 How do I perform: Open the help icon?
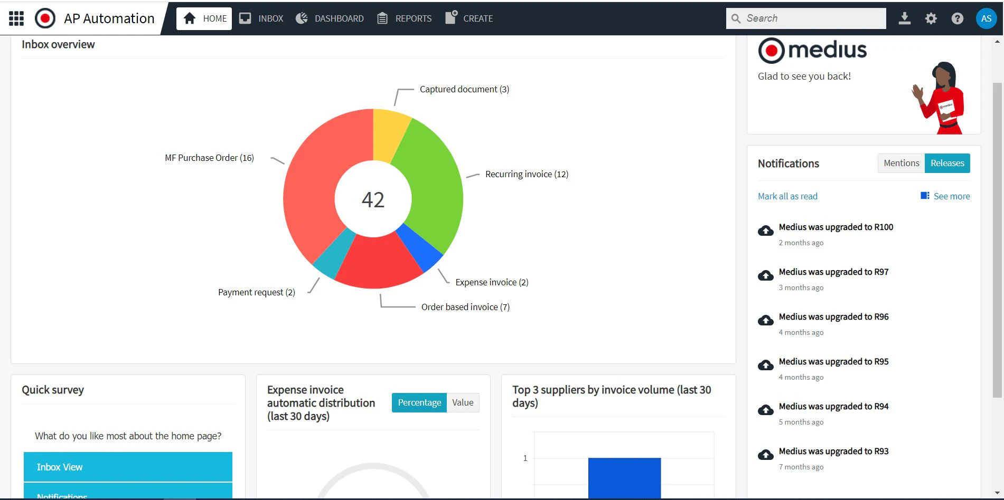957,18
